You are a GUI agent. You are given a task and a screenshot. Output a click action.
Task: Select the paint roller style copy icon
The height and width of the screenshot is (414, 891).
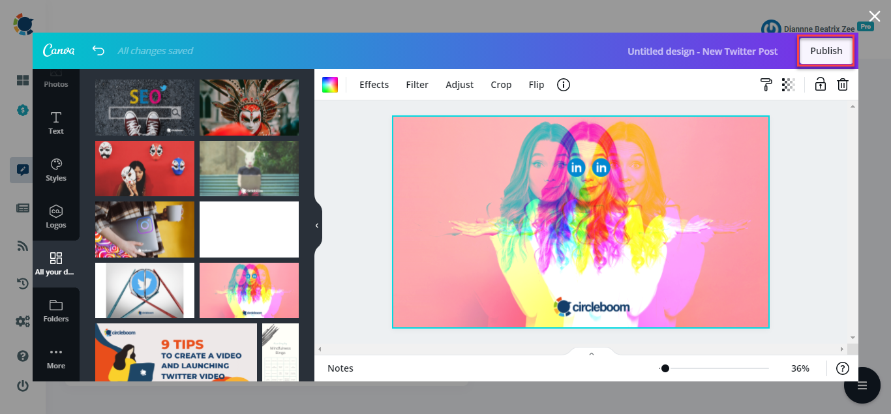(x=765, y=85)
